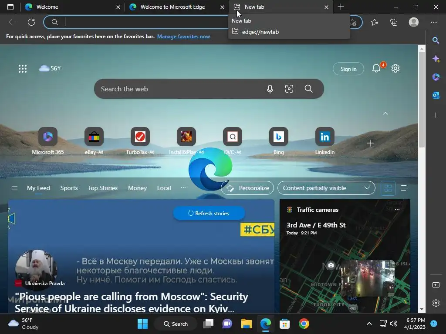
Task: Click the page vertical scrollbar thumb
Action: coord(422,100)
